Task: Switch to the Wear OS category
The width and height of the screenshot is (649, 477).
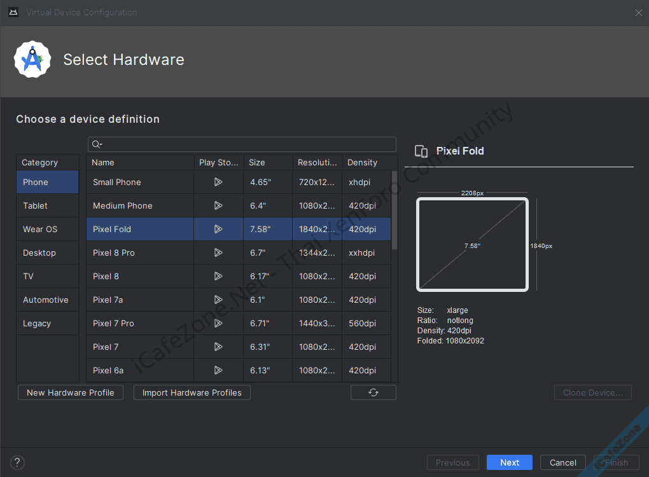Action: click(x=40, y=229)
